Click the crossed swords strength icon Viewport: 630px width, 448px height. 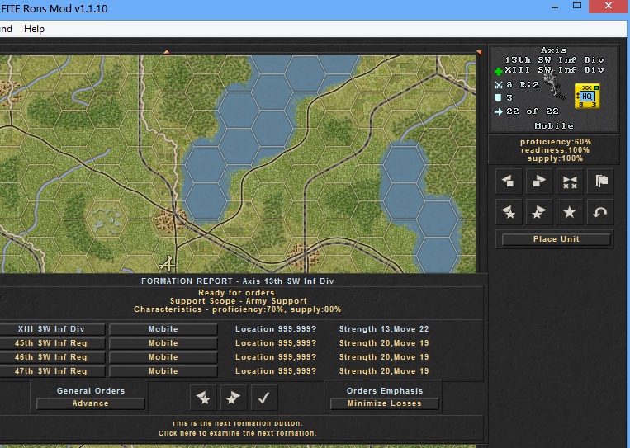pyautogui.click(x=499, y=85)
